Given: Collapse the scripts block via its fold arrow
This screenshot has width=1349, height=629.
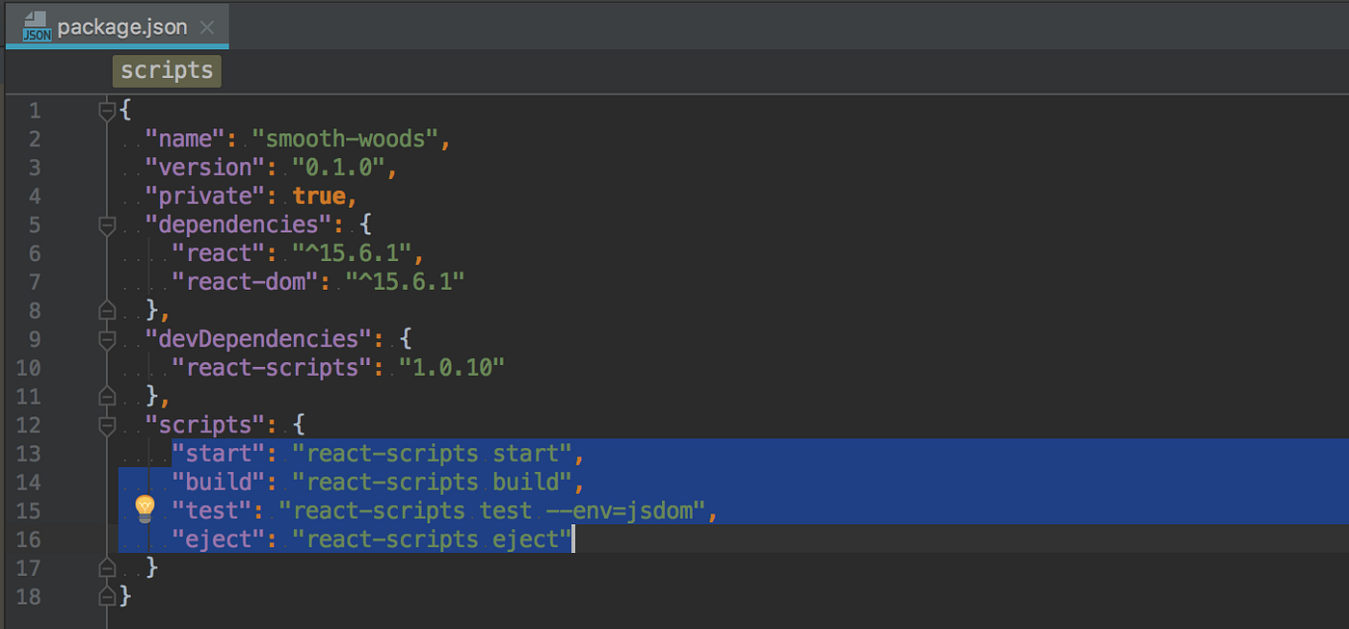Looking at the screenshot, I should click(x=107, y=424).
